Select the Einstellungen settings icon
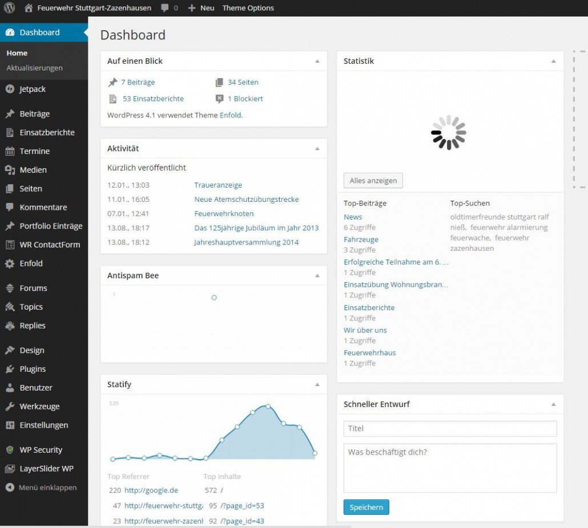Image resolution: width=588 pixels, height=528 pixels. point(10,425)
